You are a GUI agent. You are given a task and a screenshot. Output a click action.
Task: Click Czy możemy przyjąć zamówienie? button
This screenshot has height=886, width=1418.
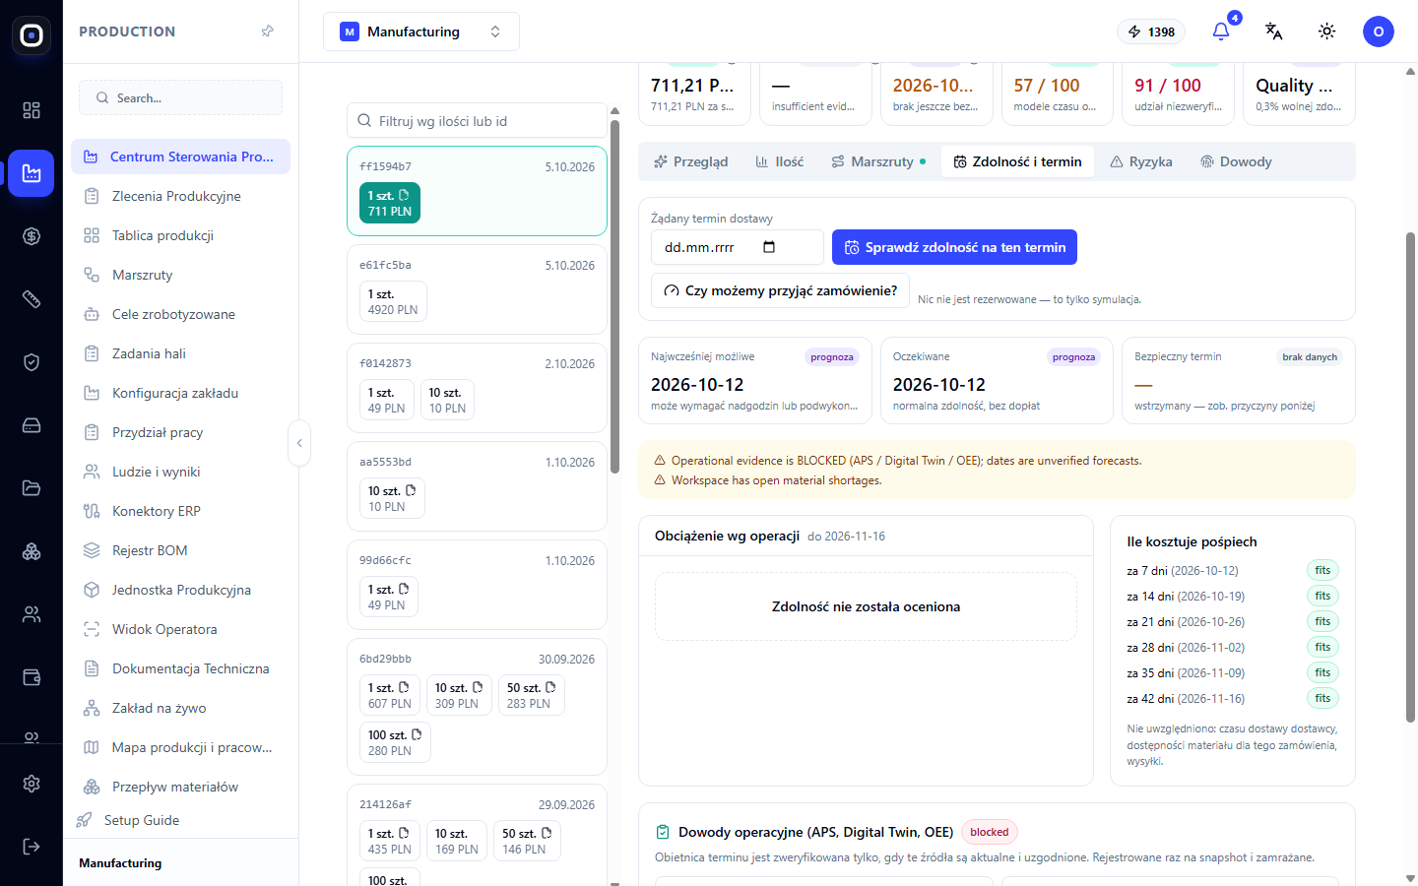point(780,290)
